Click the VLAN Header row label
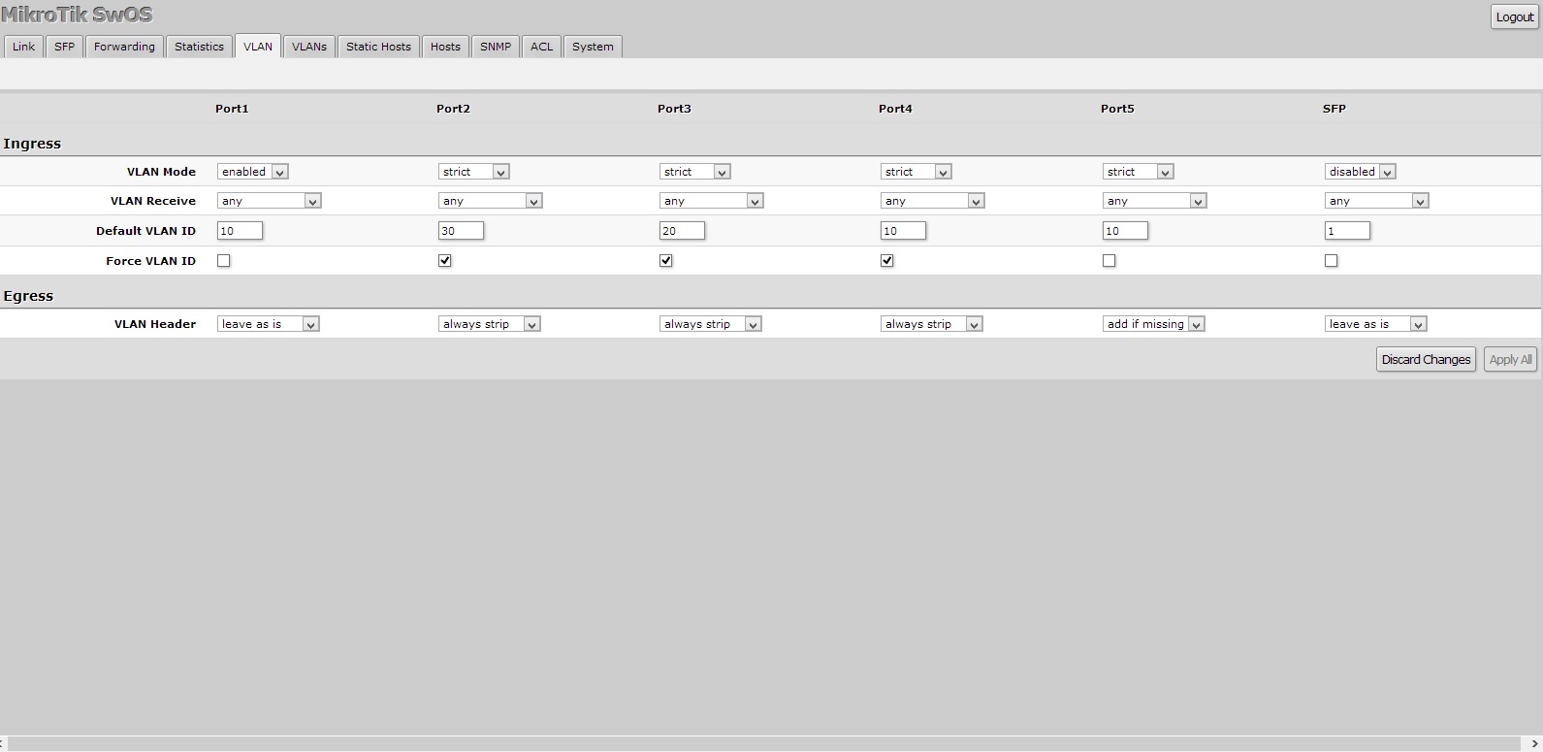The width and height of the screenshot is (1543, 752). [155, 324]
